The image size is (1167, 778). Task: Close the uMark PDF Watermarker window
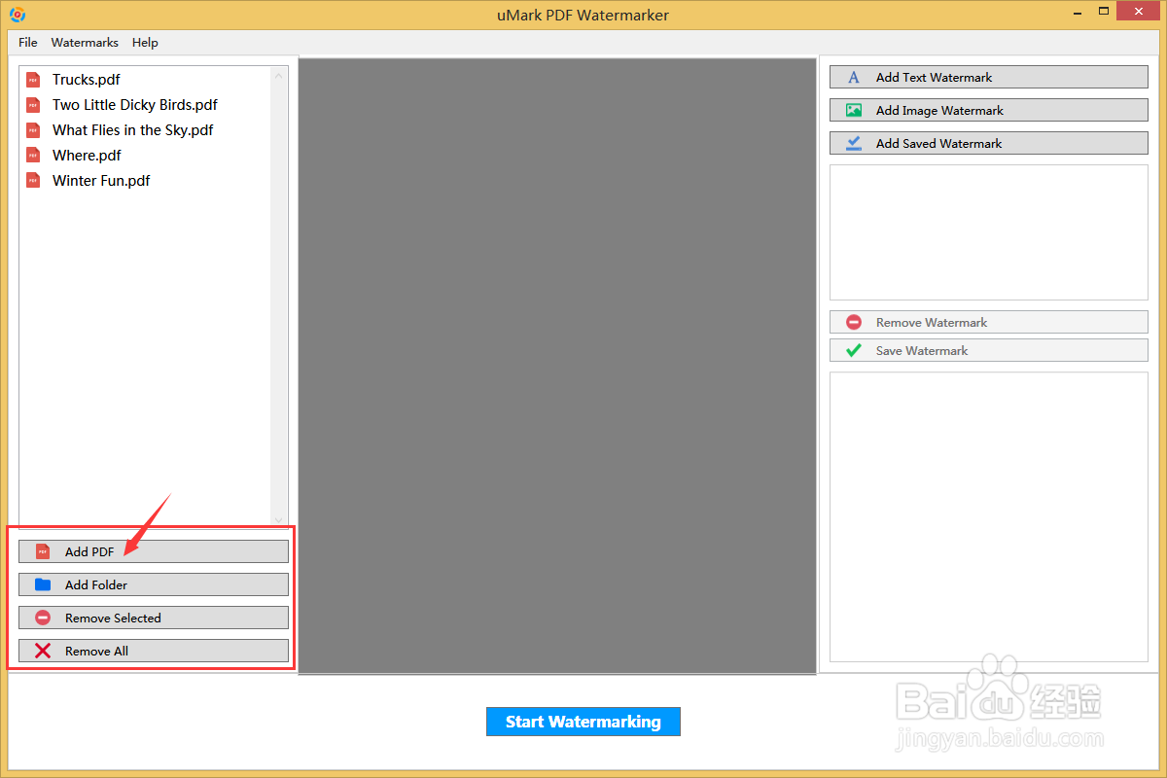1138,13
